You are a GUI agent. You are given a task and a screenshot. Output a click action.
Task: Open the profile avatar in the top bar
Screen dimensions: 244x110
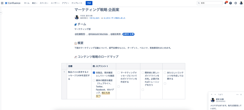click(241, 3)
